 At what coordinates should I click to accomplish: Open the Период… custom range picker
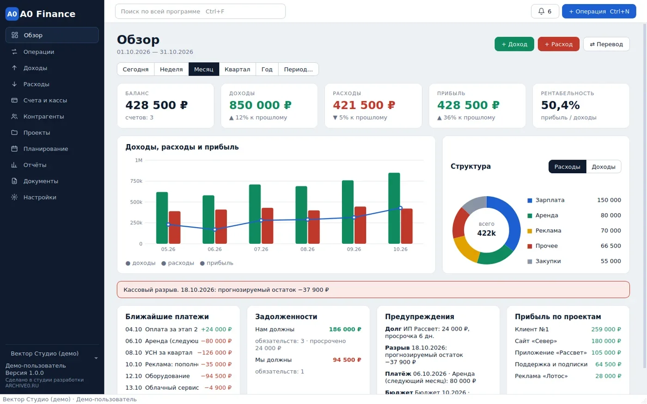point(298,69)
